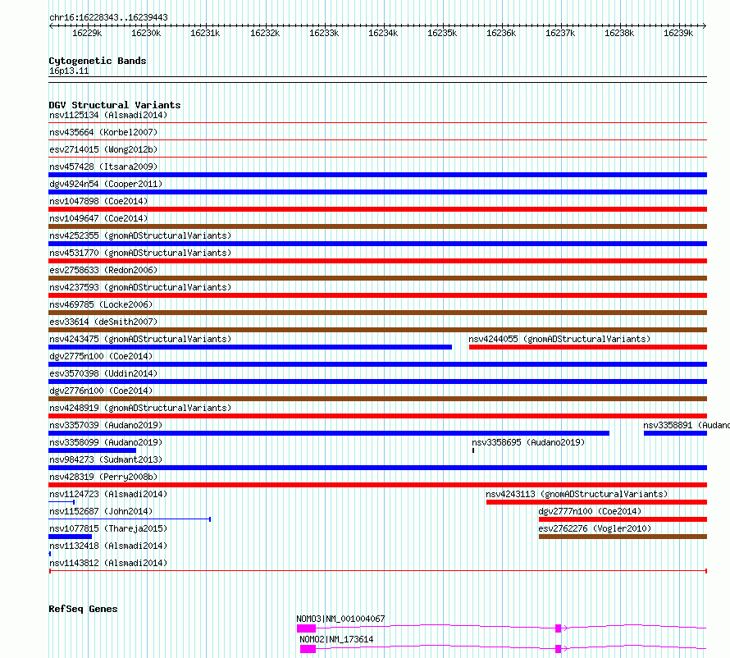This screenshot has height=658, width=730.
Task: Open dgv4924n54 (Cooper2011) variant
Action: coord(106,184)
